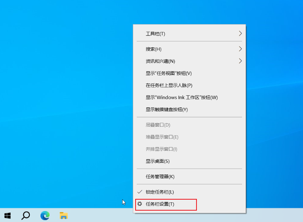Expand the 搜索(H) submenu arrow
Viewport: 303px width, 222px height.
tap(240, 49)
